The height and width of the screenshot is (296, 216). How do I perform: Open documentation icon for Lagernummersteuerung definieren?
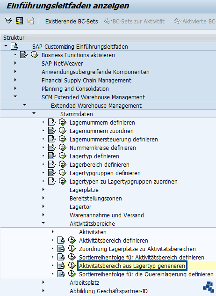point(52,139)
